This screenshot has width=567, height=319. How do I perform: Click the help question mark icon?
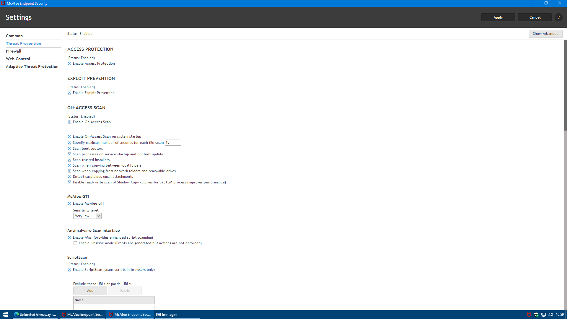point(558,17)
